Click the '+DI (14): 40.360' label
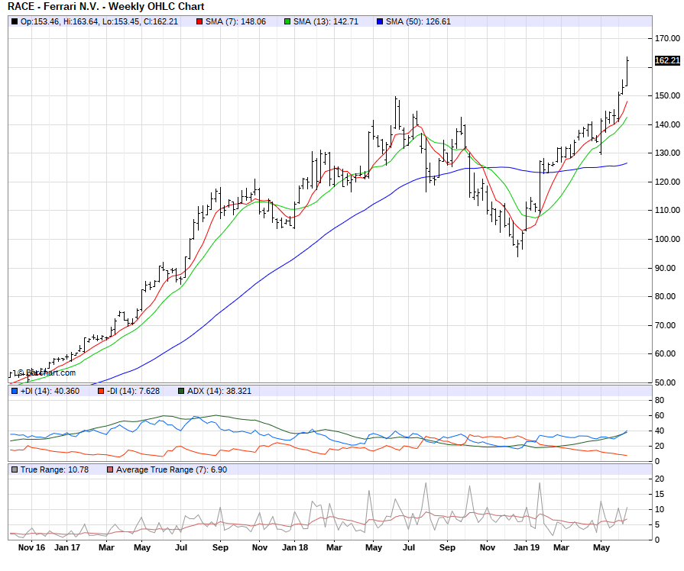This screenshot has width=684, height=571. pyautogui.click(x=50, y=391)
